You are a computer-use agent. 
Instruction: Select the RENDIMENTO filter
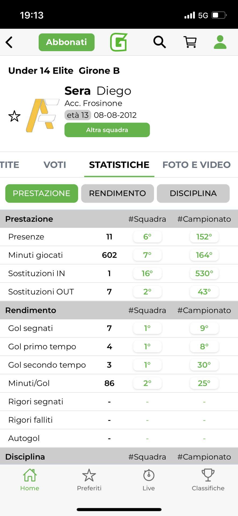118,193
